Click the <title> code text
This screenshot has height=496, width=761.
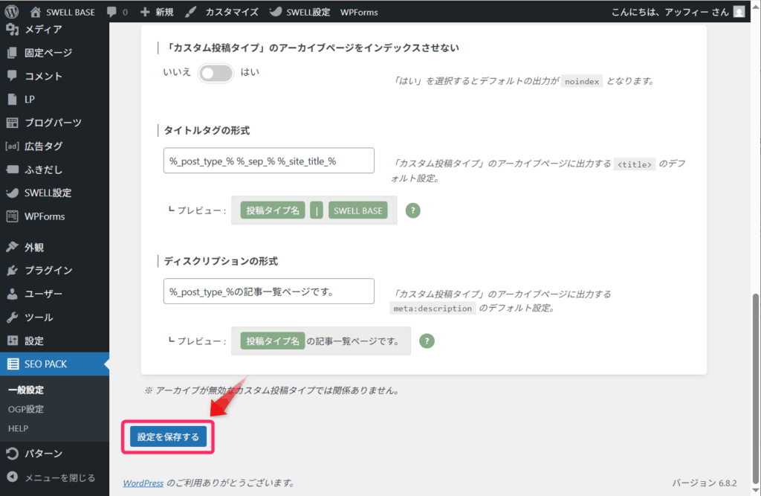pyautogui.click(x=635, y=164)
